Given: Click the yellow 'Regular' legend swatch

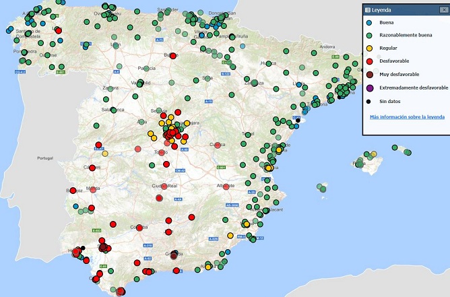Looking at the screenshot, I should coord(371,49).
